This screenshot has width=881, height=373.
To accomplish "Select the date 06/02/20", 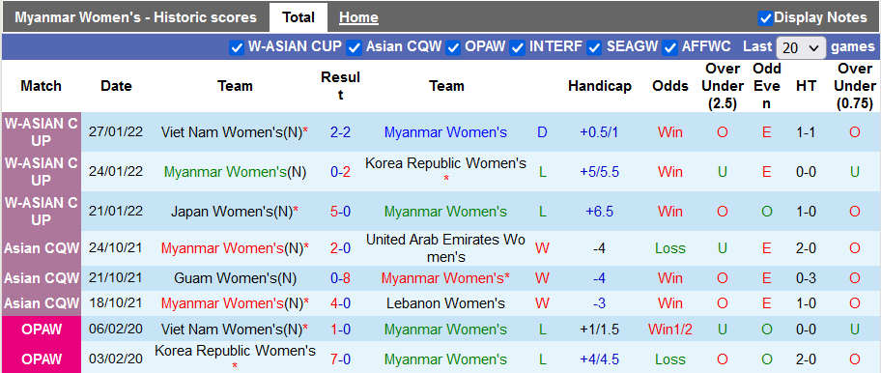I will (x=116, y=330).
